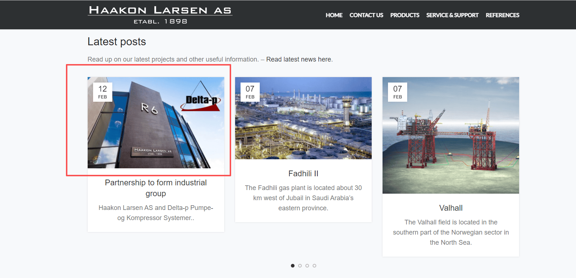
Task: Go to CONTACT US page
Action: pos(366,15)
